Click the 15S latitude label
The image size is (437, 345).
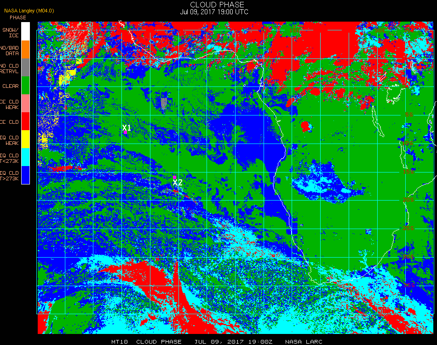(x=408, y=172)
